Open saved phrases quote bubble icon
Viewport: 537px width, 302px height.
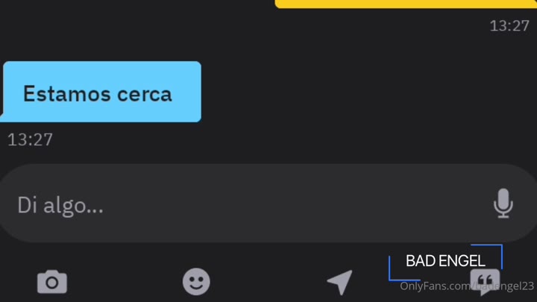pyautogui.click(x=485, y=282)
